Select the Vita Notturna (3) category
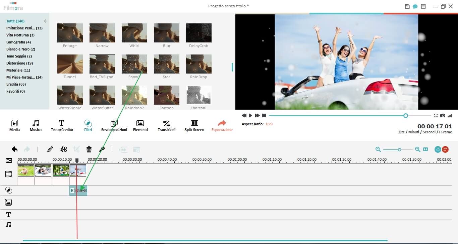The image size is (458, 244). (x=20, y=35)
